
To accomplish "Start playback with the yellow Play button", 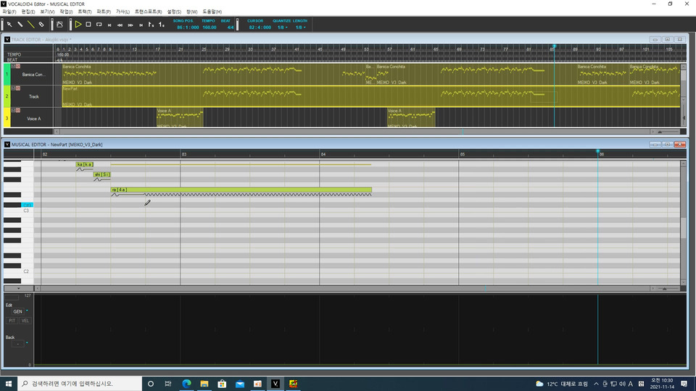I will [78, 25].
